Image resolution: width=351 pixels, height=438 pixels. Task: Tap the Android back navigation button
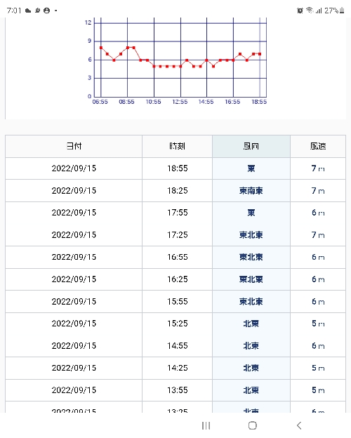(x=299, y=425)
